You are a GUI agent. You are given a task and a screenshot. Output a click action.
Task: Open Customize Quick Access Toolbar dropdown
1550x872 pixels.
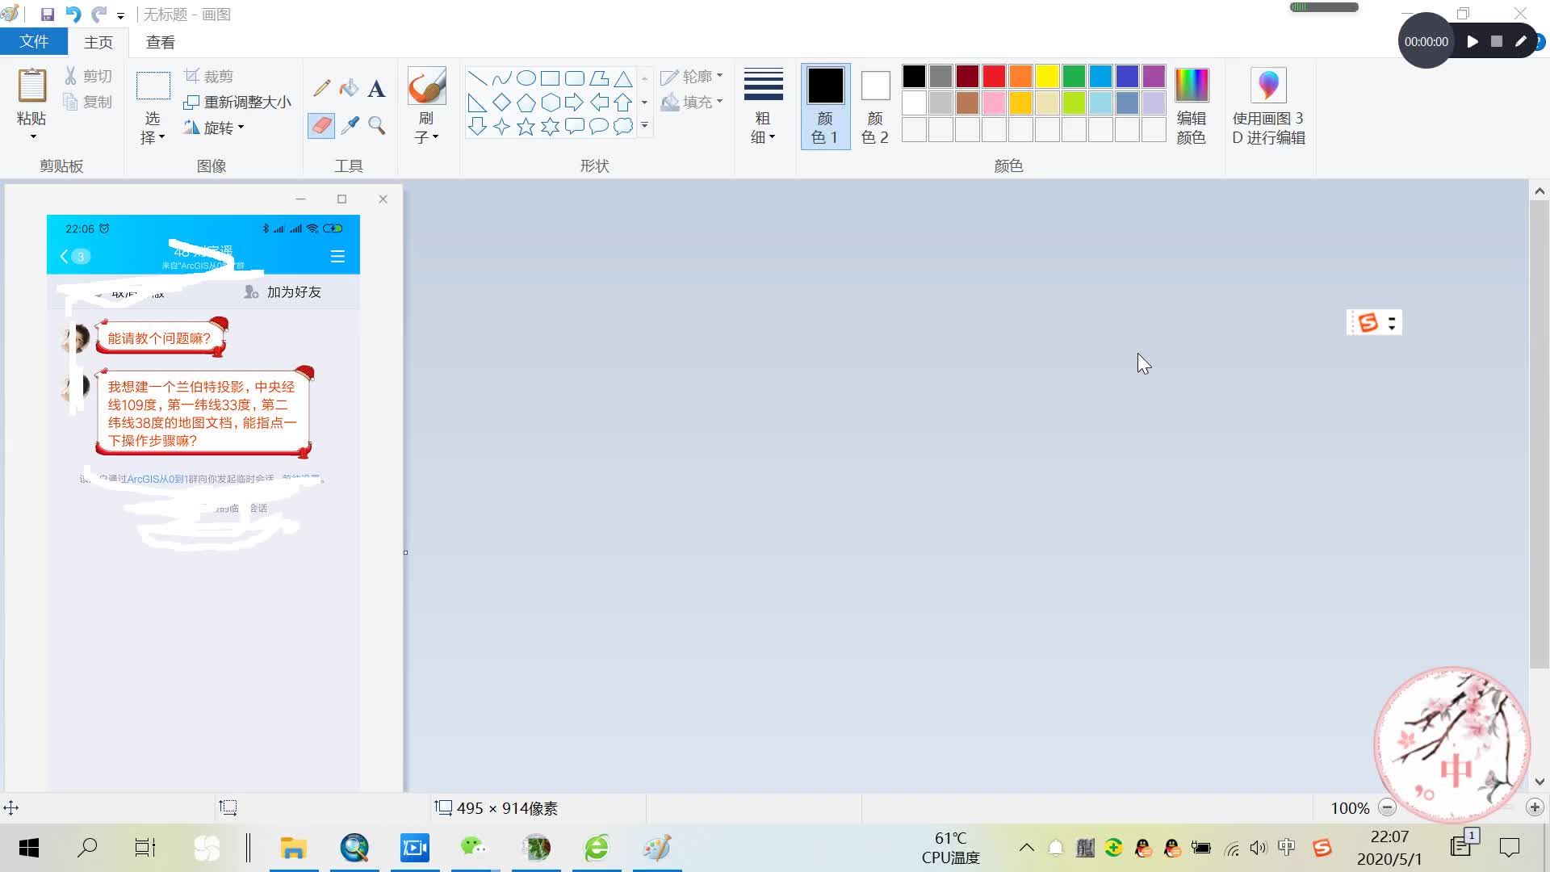pos(120,15)
